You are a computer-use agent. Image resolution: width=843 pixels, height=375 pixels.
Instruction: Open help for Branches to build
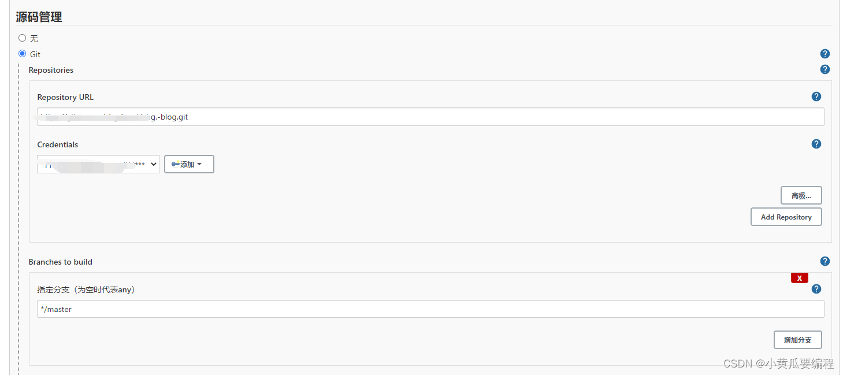click(x=825, y=261)
